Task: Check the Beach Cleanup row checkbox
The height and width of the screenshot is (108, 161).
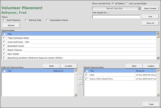Action: point(4,50)
